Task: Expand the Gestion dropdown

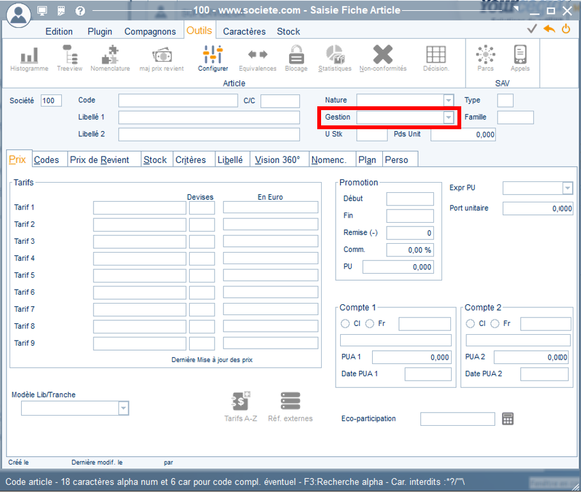Action: pos(448,117)
